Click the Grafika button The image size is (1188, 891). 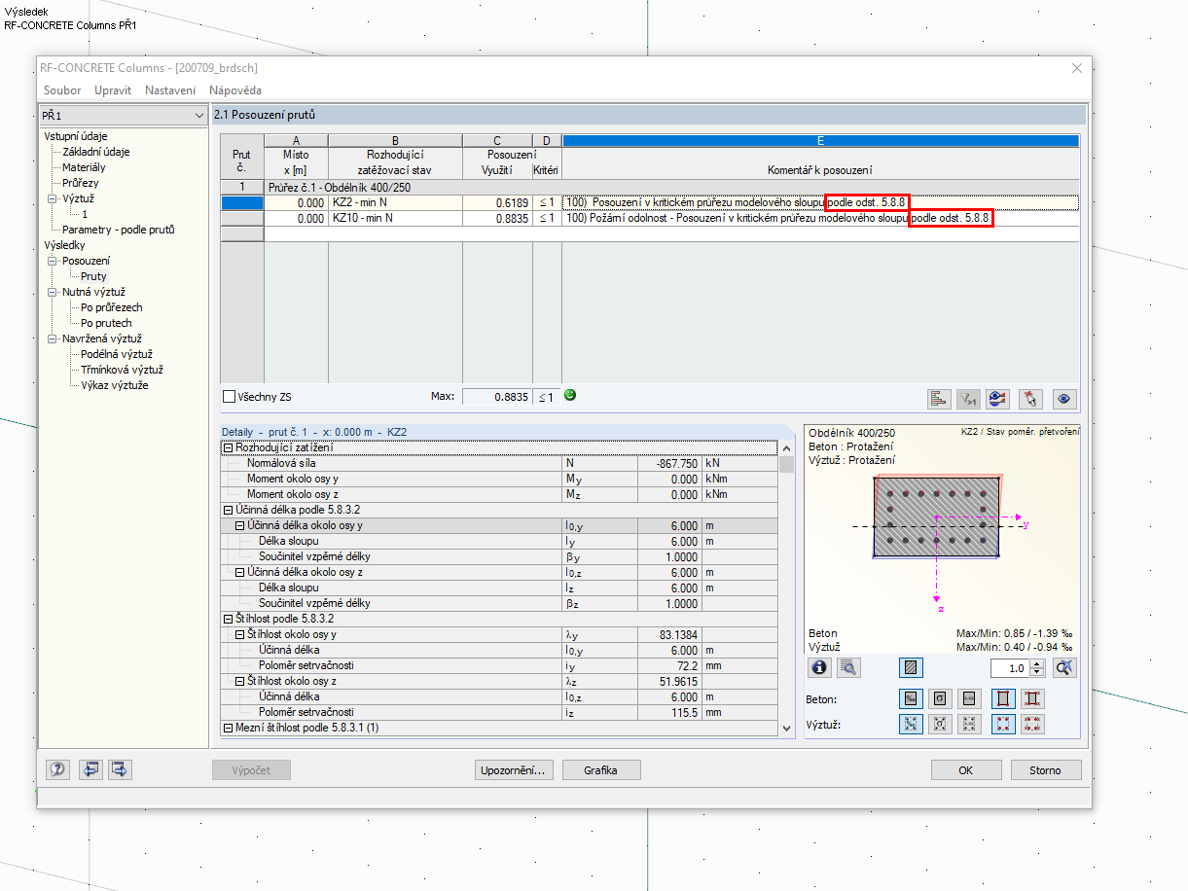(x=601, y=770)
